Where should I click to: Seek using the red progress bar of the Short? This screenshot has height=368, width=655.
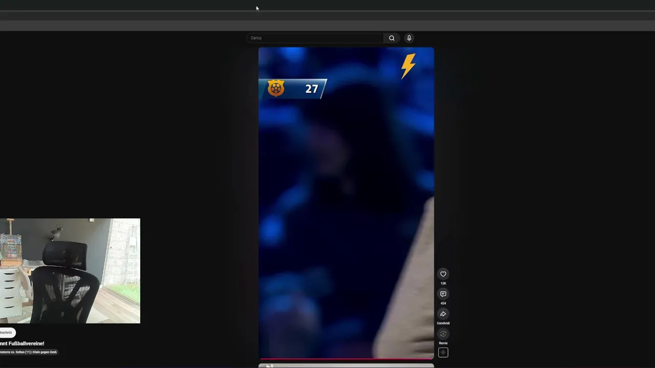(x=346, y=359)
